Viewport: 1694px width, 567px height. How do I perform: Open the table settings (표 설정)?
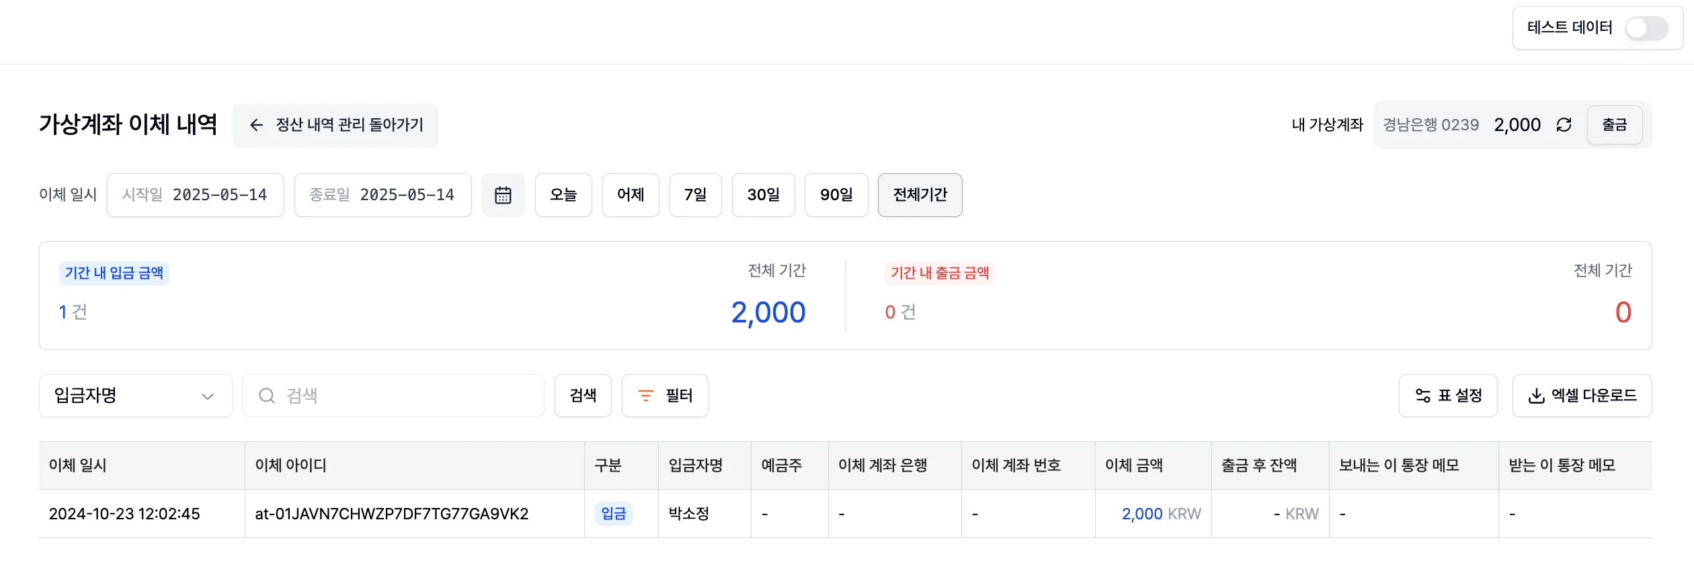click(x=1448, y=396)
